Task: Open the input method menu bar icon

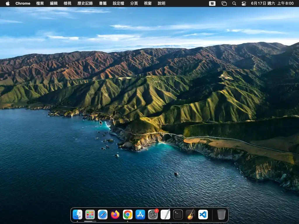Action: tap(212, 3)
